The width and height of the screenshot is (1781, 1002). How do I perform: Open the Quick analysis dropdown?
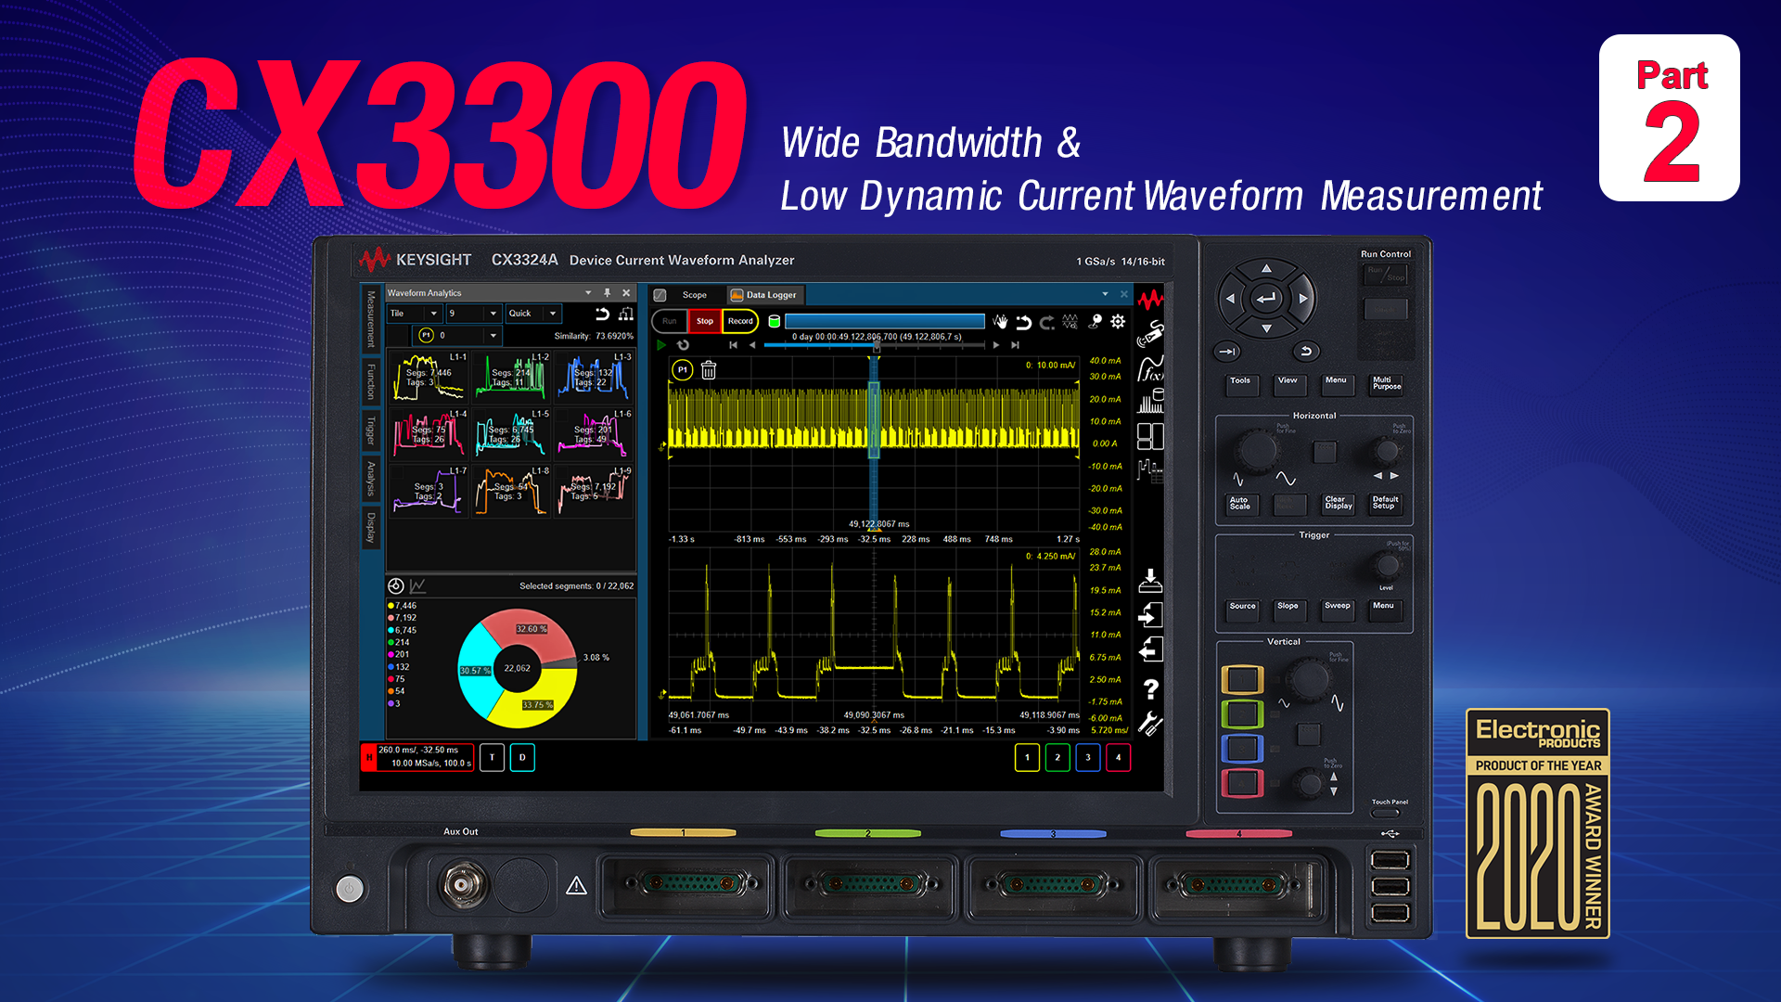point(553,313)
